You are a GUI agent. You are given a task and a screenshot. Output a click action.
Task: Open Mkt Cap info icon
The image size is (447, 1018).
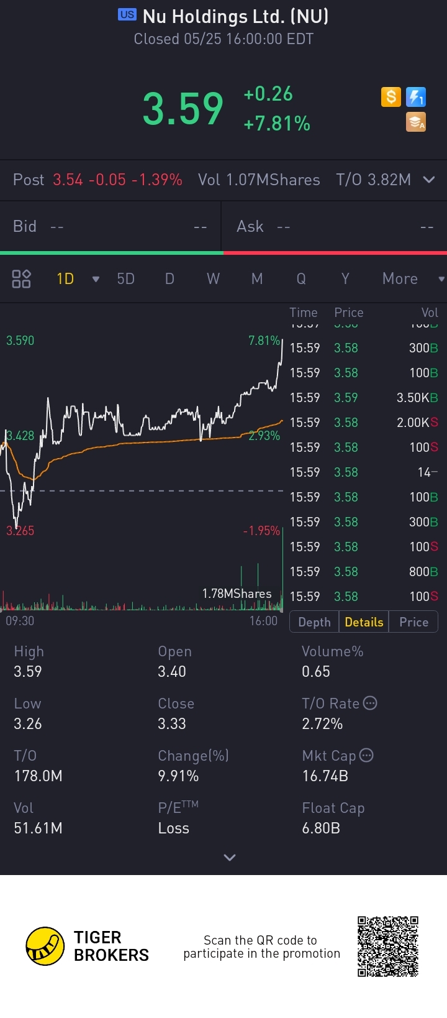(x=366, y=756)
